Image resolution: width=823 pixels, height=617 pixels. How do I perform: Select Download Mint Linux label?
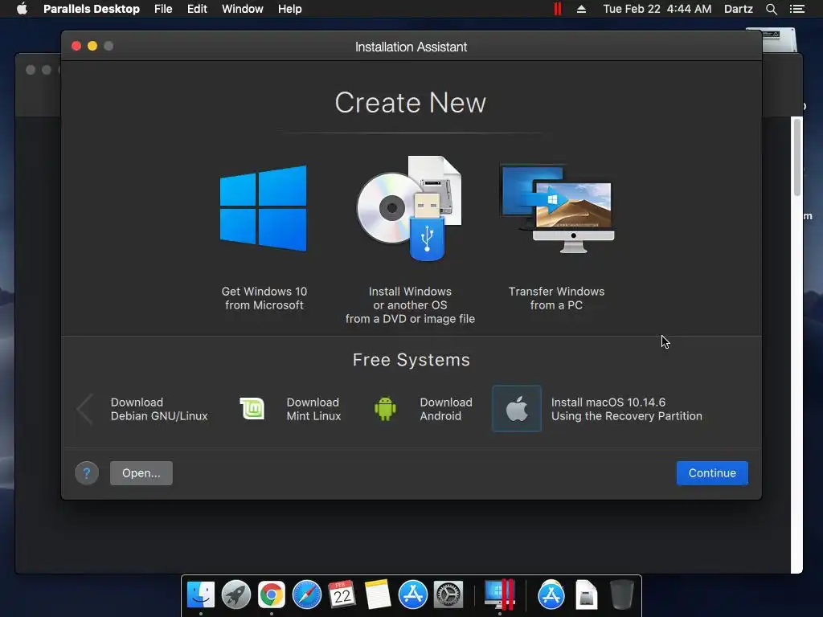click(x=313, y=409)
